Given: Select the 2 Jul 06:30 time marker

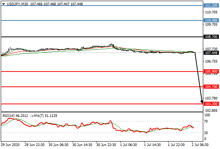Looking at the screenshot, I should pos(200,145).
